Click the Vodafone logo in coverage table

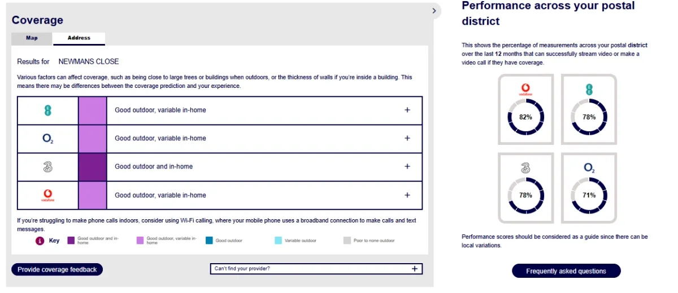48,196
